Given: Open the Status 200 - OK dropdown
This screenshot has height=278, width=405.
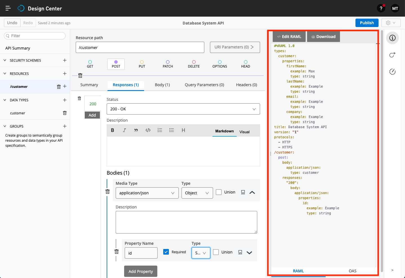Looking at the screenshot, I should [x=183, y=109].
